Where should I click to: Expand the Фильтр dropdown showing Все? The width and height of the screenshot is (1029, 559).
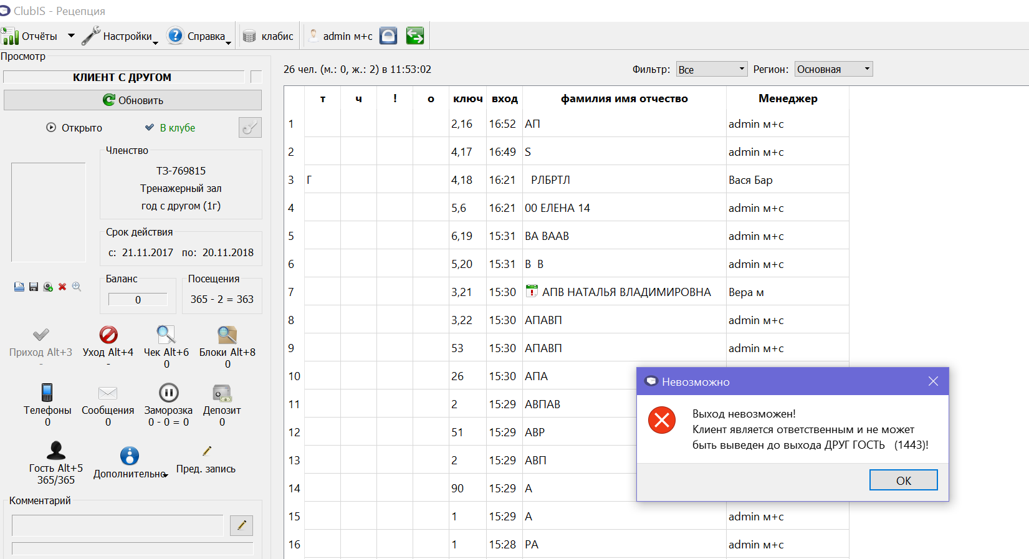coord(712,69)
